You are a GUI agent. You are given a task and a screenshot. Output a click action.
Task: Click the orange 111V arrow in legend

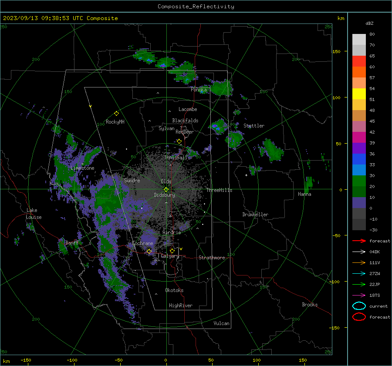(x=359, y=262)
